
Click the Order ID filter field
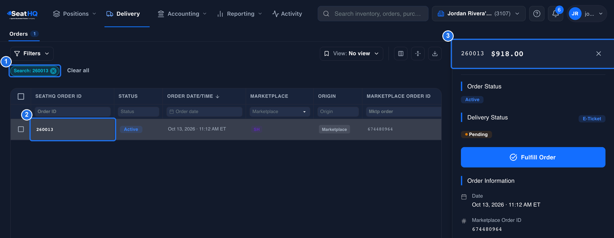72,112
